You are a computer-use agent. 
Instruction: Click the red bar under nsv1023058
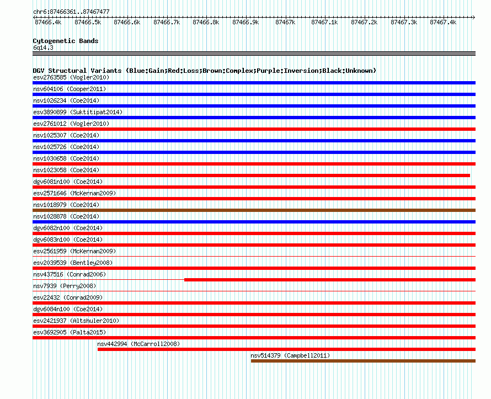tap(251, 175)
